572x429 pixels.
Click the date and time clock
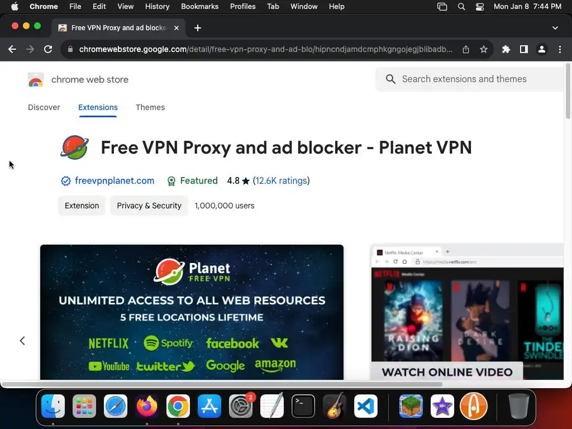[x=527, y=7]
